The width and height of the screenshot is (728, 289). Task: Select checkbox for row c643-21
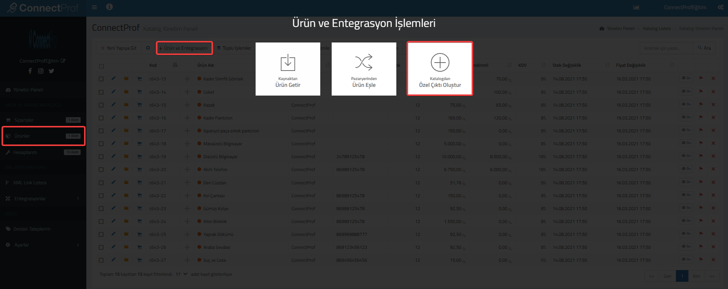click(x=101, y=183)
